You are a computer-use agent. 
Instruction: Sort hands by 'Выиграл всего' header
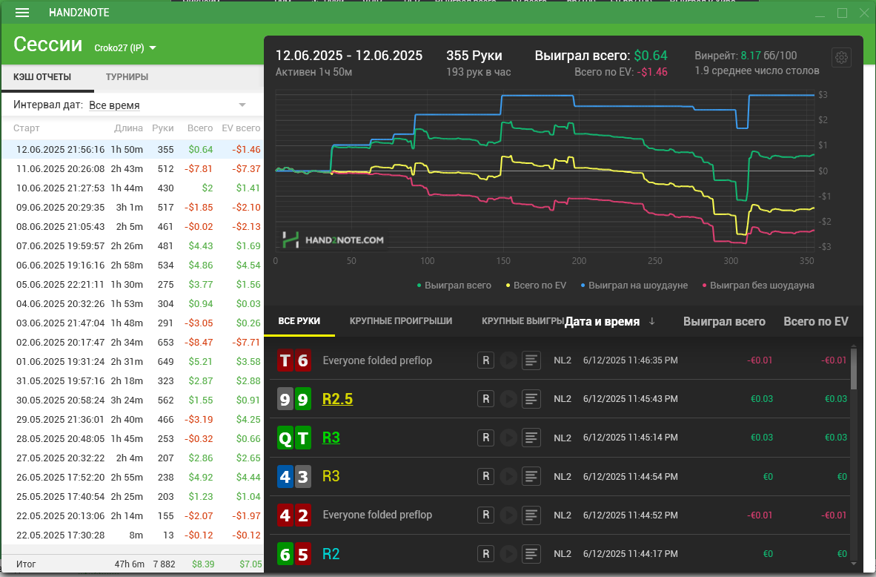(724, 321)
